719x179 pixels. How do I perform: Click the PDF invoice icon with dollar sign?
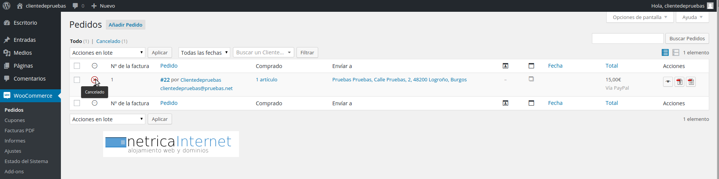coord(679,82)
